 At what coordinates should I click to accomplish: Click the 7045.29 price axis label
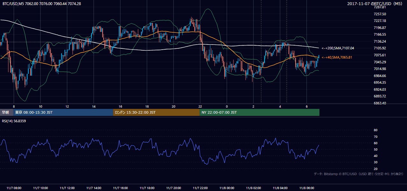[380, 62]
